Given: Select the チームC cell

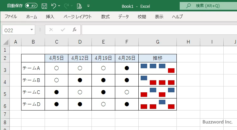Looking at the screenshot, I should point(33,92).
